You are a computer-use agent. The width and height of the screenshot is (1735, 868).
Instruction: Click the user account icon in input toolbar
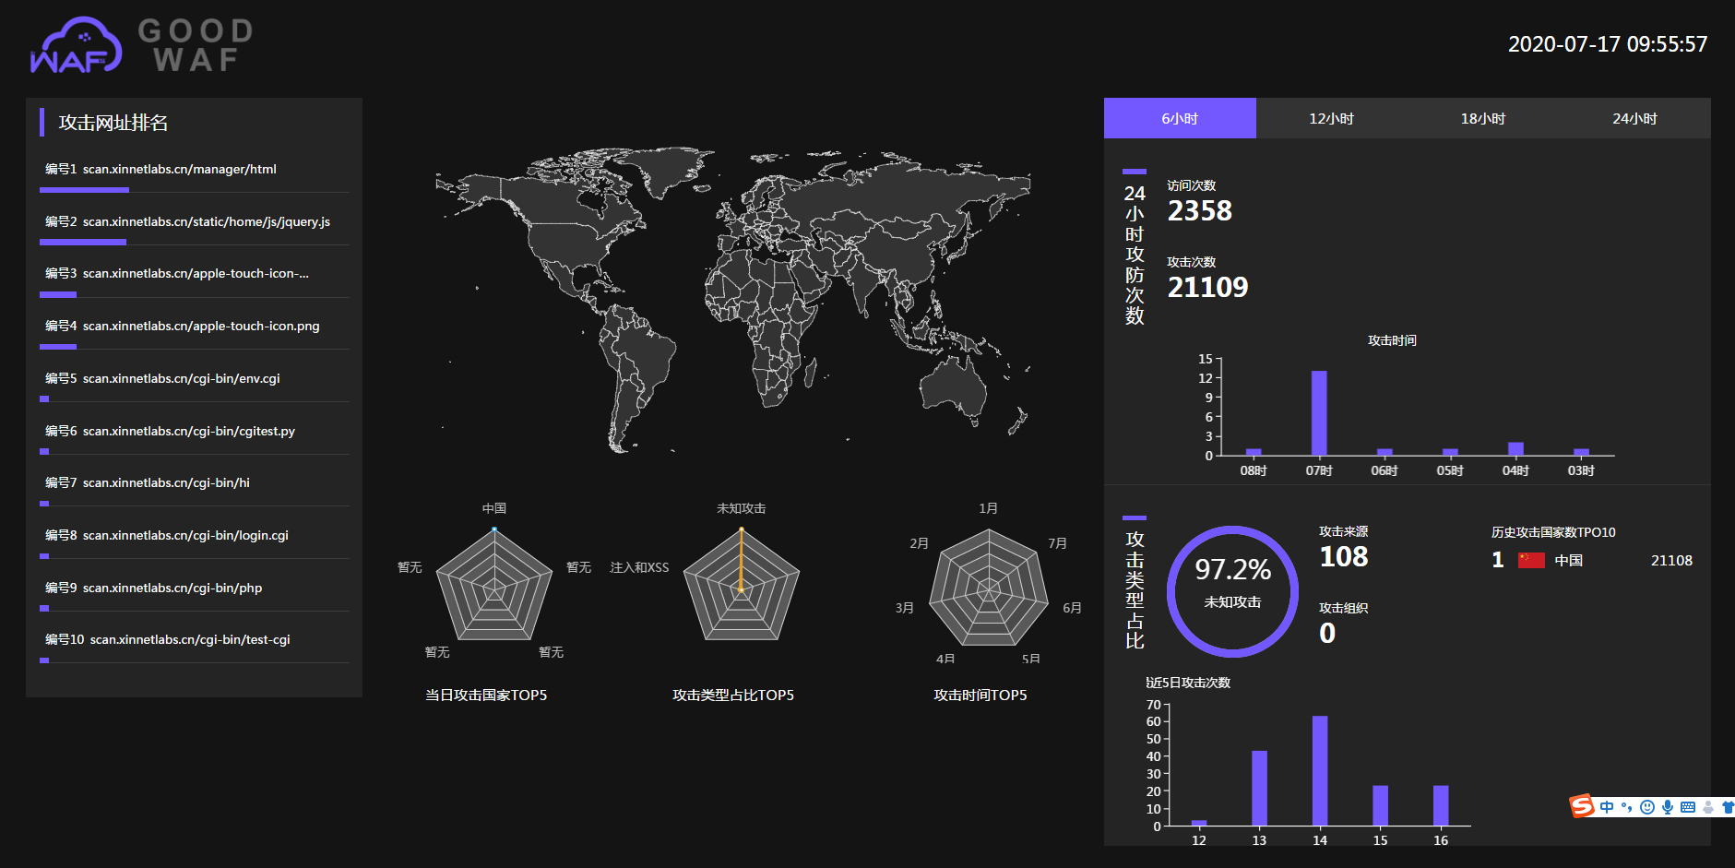click(1708, 807)
